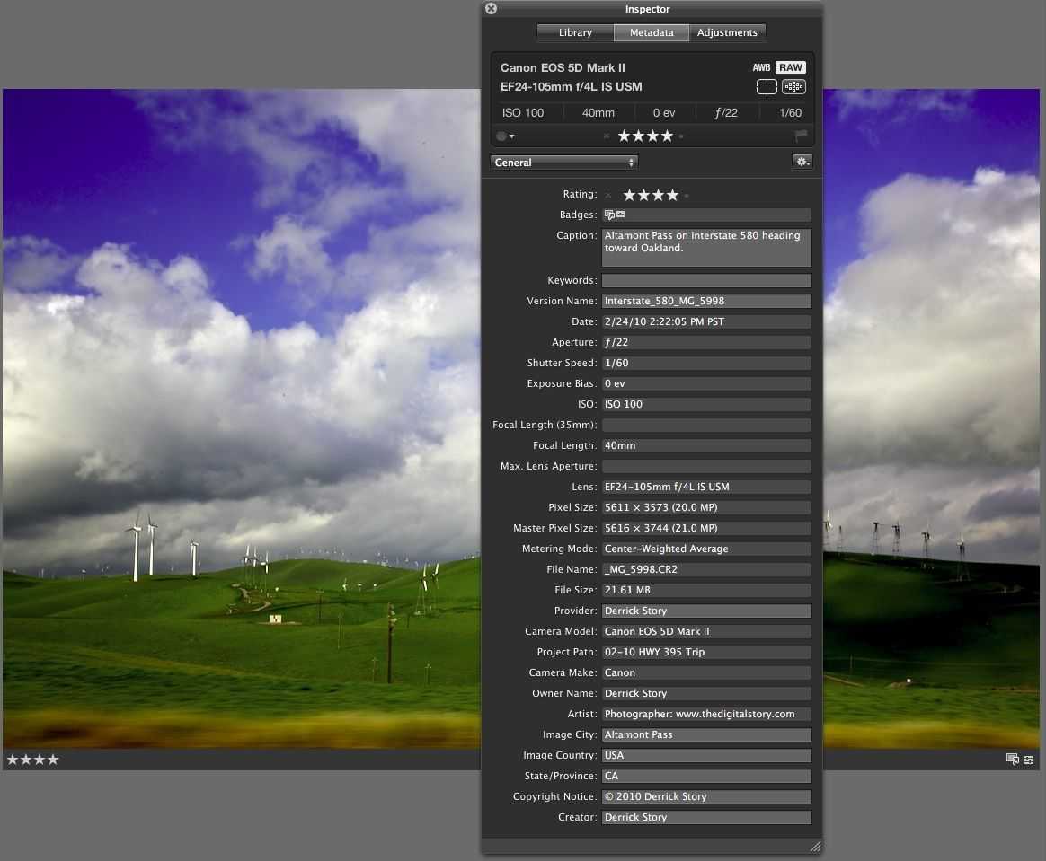Close the Inspector panel
This screenshot has height=861, width=1046.
pos(491,8)
